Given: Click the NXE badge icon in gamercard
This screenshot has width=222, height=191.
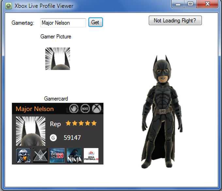Looking at the screenshot, I should (x=85, y=109).
